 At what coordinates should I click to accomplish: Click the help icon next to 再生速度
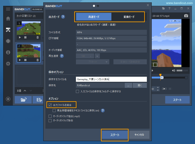pos(62,56)
